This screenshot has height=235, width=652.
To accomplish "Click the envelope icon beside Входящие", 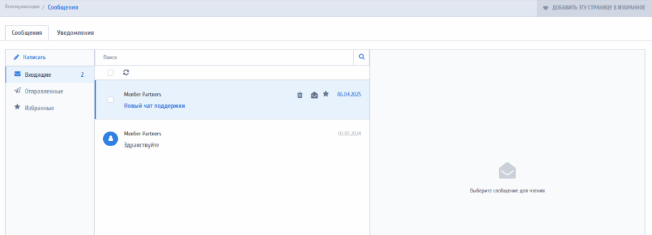I will point(17,74).
